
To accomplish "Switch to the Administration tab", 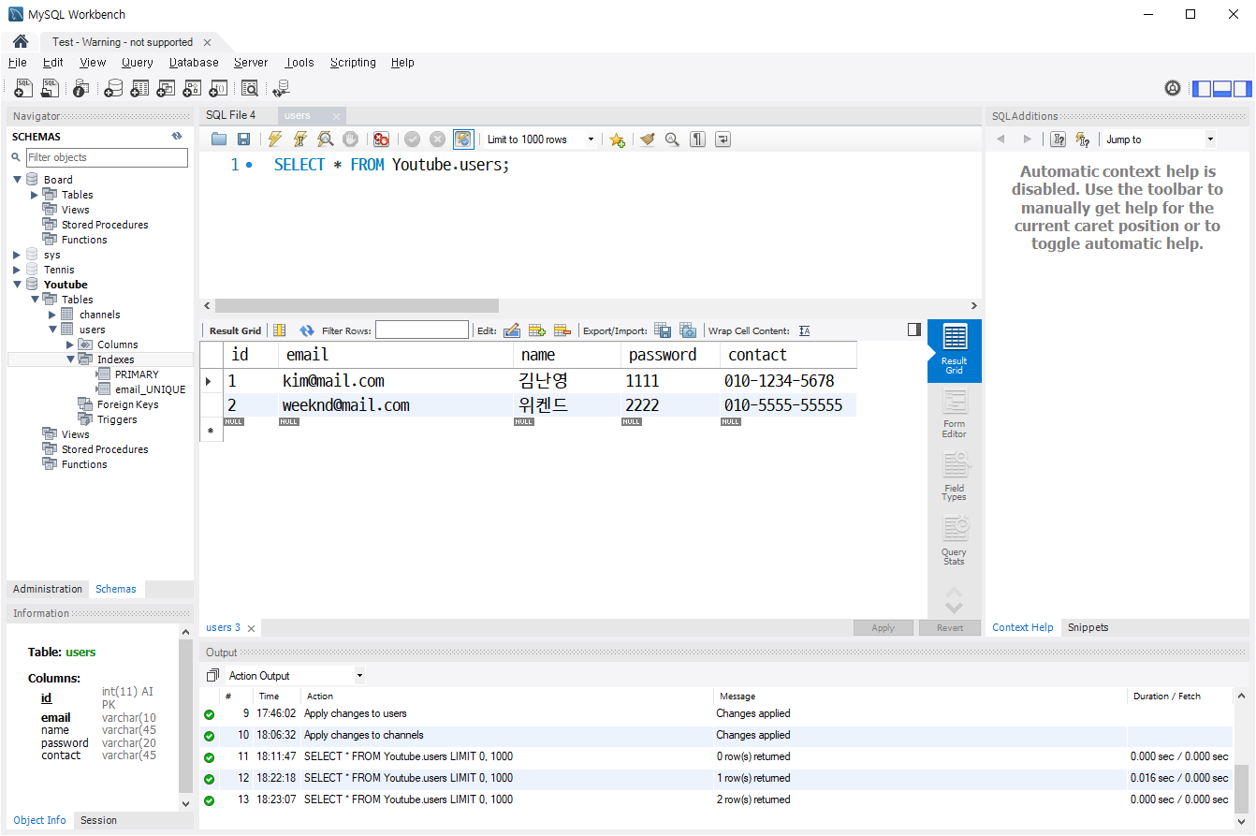I will [48, 589].
